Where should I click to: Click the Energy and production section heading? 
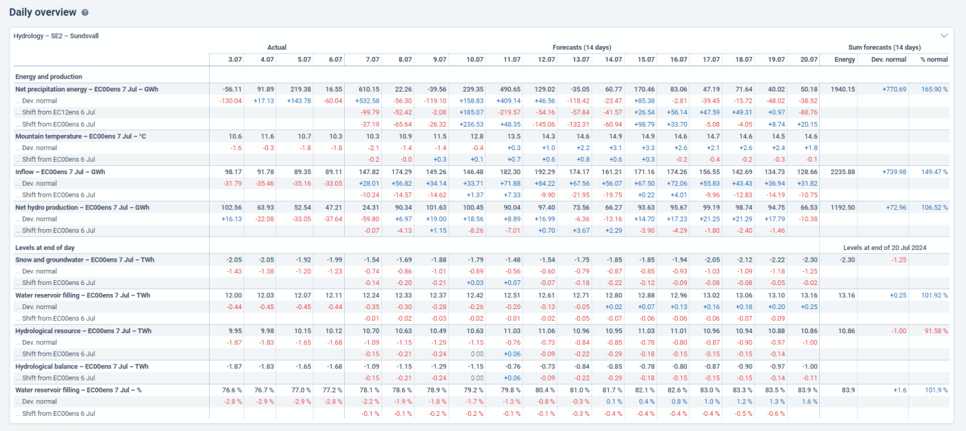click(49, 77)
